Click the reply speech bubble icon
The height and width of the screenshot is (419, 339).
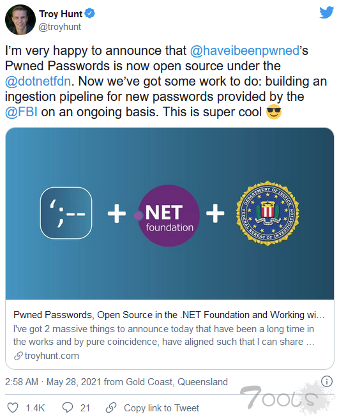68,408
